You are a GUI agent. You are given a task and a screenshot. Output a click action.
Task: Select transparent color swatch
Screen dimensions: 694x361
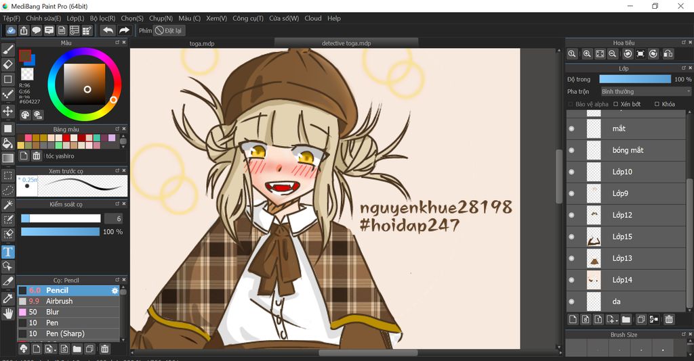point(27,74)
